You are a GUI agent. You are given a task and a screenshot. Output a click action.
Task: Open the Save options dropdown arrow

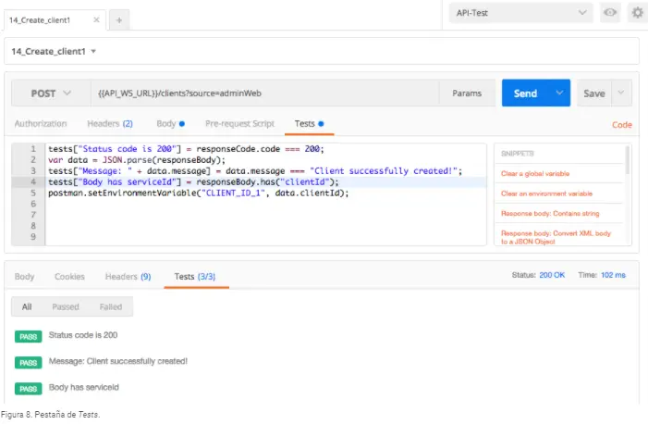(621, 93)
